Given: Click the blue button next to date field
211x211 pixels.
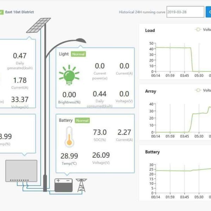Looking at the screenshot, I should coord(208,12).
